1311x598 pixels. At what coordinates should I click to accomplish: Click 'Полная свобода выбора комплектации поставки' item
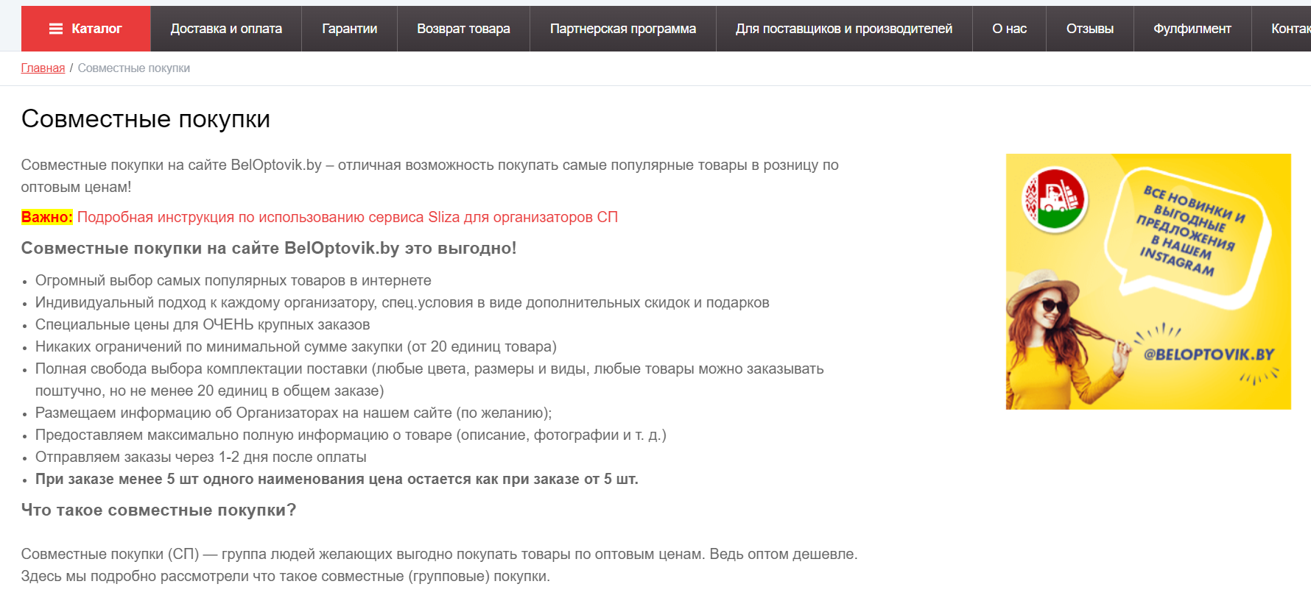pyautogui.click(x=429, y=380)
